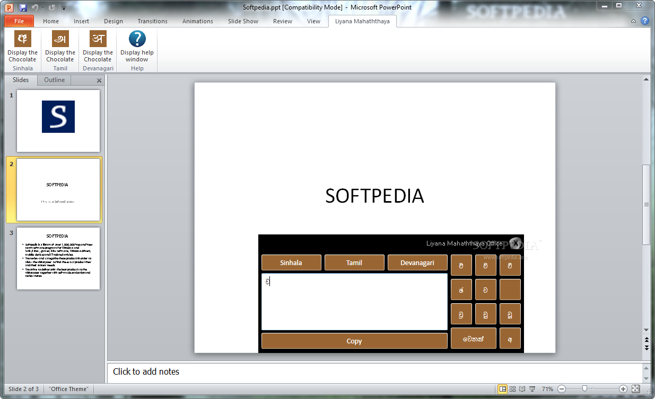Screen dimensions: 655x399
Task: Open the Display help window button
Action: 137,47
